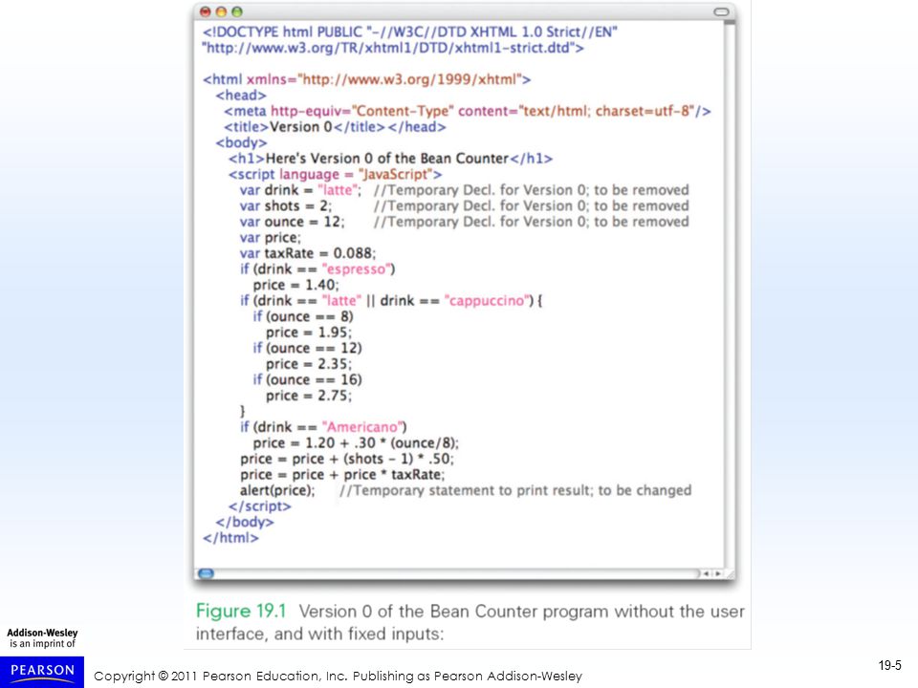
Task: Click the script language JavaScript tag
Action: [335, 174]
